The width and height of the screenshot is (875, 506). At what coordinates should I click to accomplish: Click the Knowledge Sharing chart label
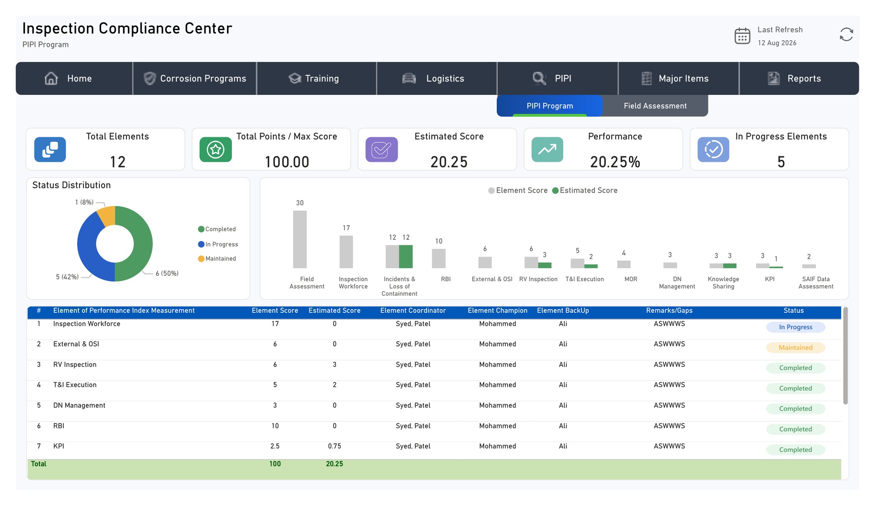pyautogui.click(x=723, y=283)
